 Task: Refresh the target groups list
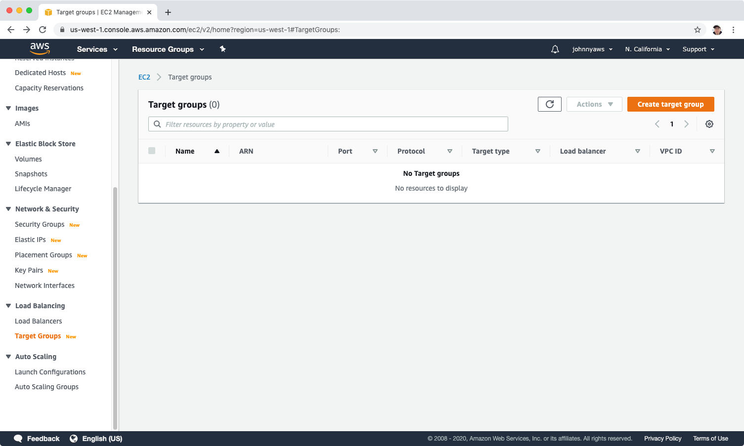(550, 104)
